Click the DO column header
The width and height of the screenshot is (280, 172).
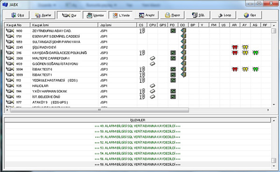coord(183,25)
